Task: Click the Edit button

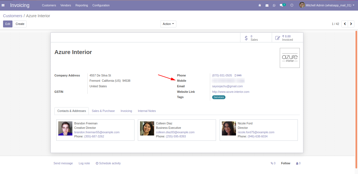Action: (8, 24)
